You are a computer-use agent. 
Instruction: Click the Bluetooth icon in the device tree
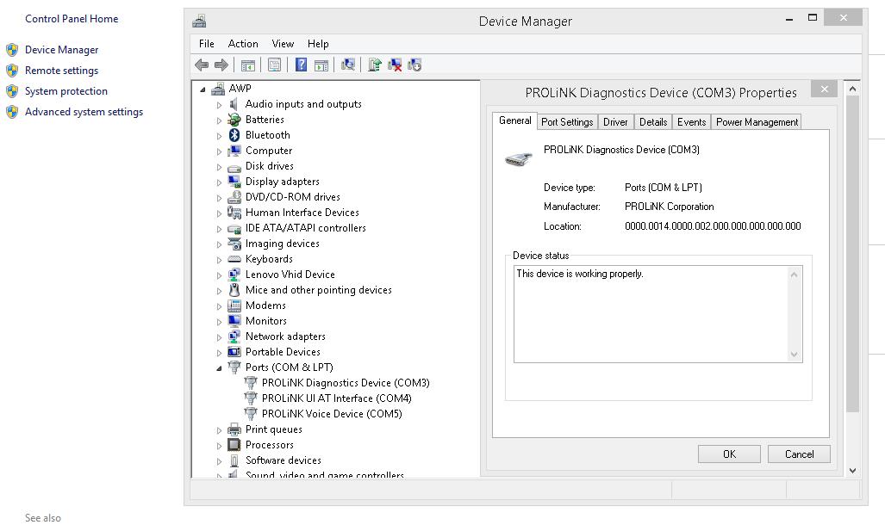point(234,135)
